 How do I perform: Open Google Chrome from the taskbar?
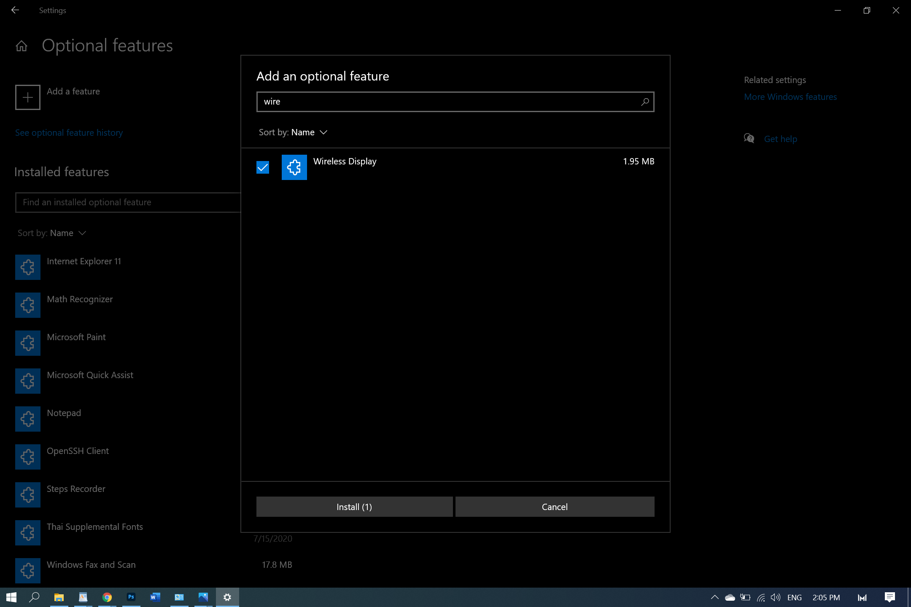(x=107, y=597)
